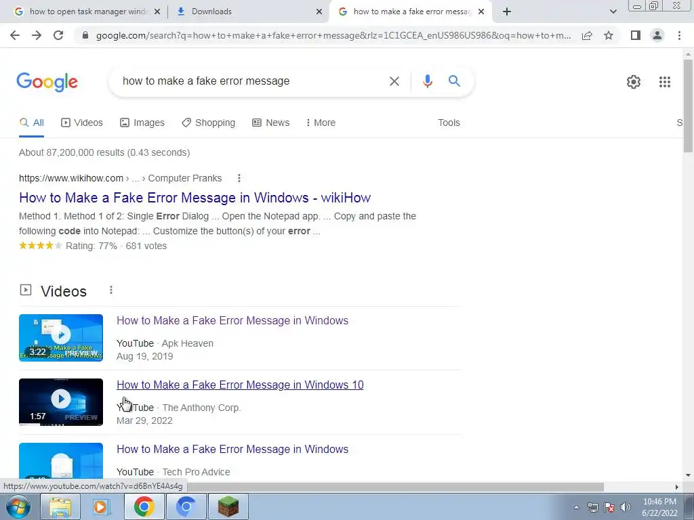The height and width of the screenshot is (520, 694).
Task: Open the taskbar clock showing 10:46 PM
Action: [x=659, y=507]
